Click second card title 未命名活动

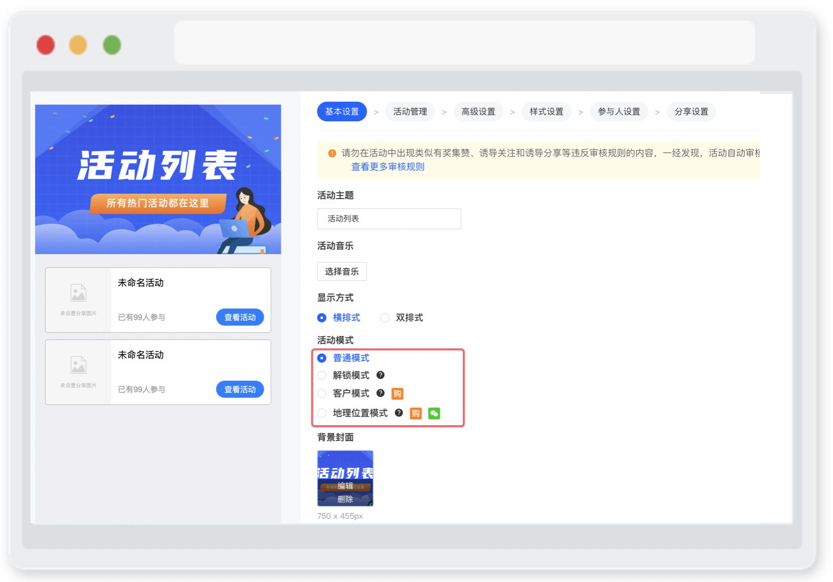[141, 355]
